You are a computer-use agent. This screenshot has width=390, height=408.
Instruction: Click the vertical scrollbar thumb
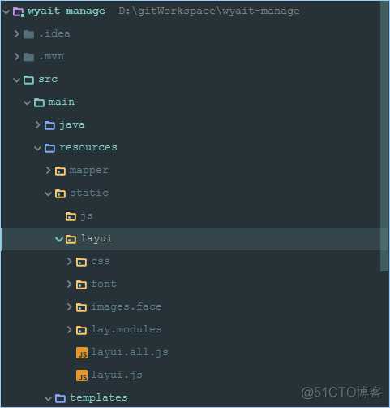[x=384, y=136]
